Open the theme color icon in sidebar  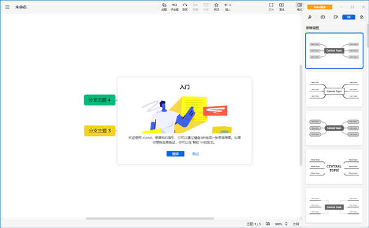point(362,17)
